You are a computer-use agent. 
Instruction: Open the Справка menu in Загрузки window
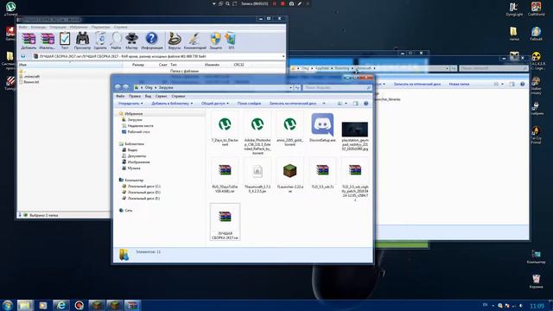coord(178,96)
